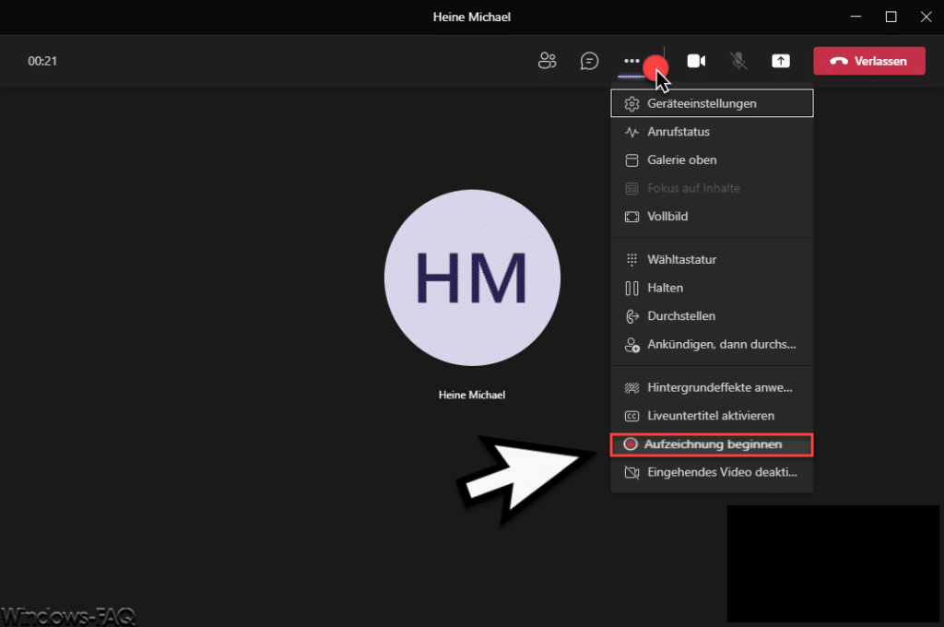Click the Heine Michael name under avatar

[472, 396]
